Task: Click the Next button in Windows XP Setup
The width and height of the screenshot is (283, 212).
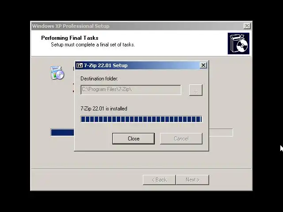Action: coord(192,180)
